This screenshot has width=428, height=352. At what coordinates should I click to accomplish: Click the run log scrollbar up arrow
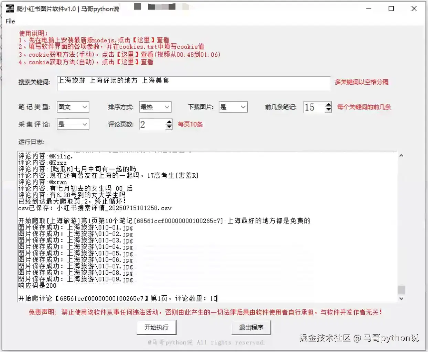coord(401,155)
